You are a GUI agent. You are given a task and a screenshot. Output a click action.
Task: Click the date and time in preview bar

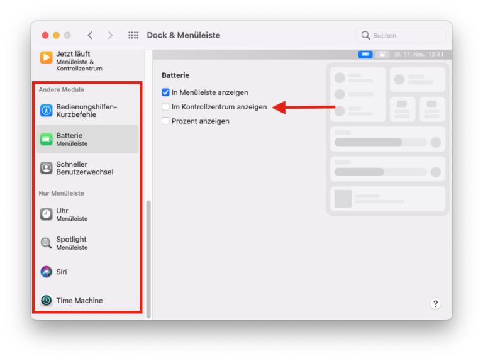pyautogui.click(x=419, y=55)
